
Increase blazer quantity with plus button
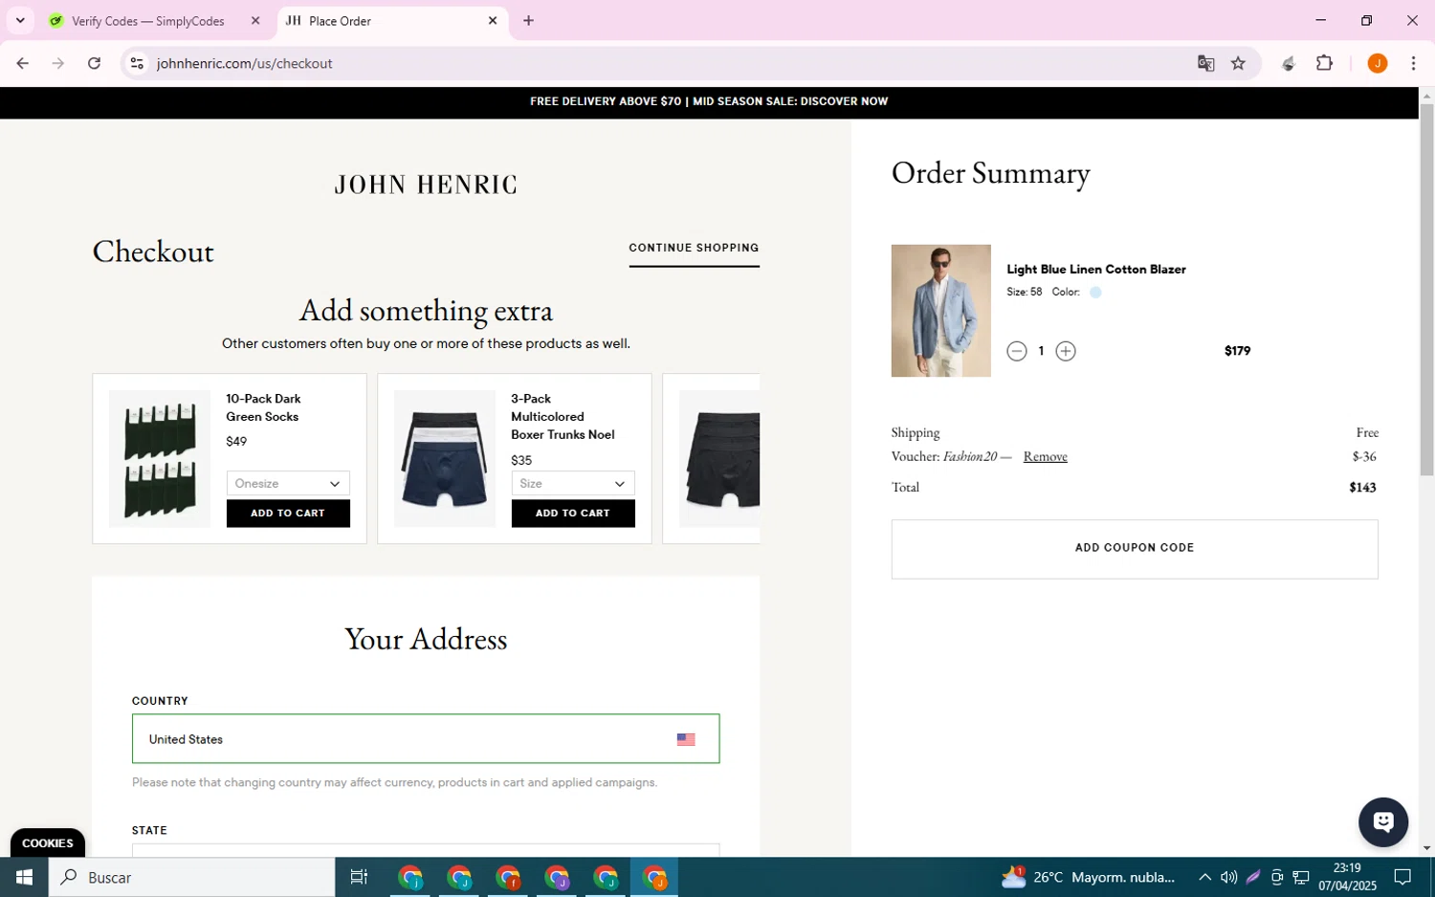[x=1066, y=352]
